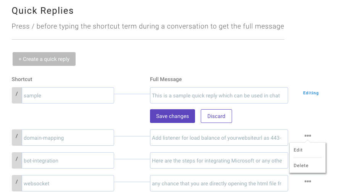Click the sample shortcut input field
The height and width of the screenshot is (196, 337).
(68, 95)
